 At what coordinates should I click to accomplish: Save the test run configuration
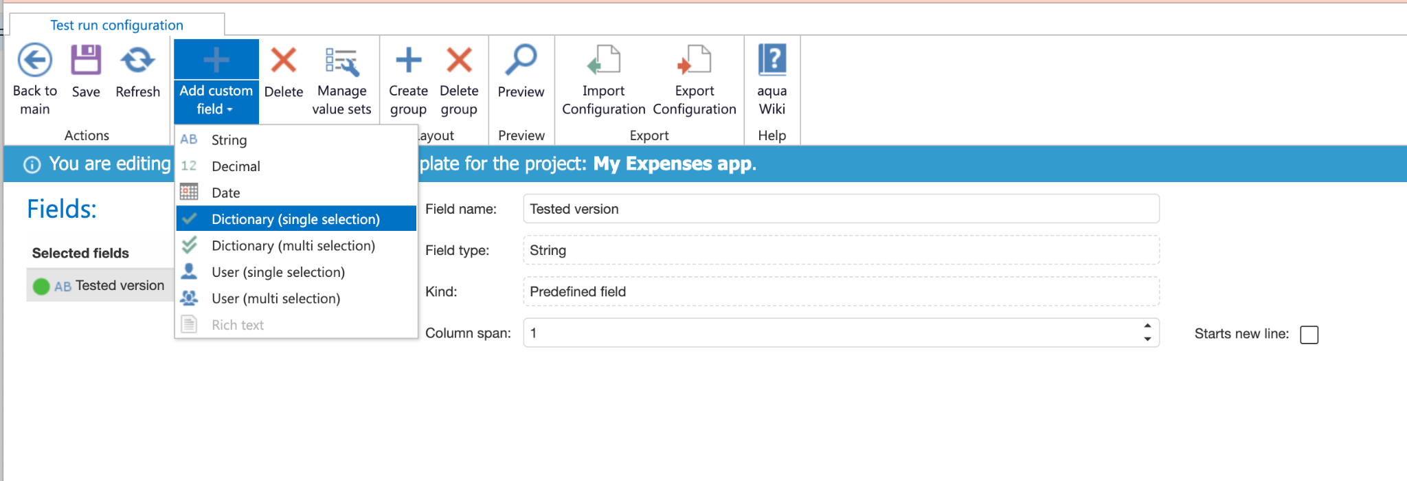(86, 61)
